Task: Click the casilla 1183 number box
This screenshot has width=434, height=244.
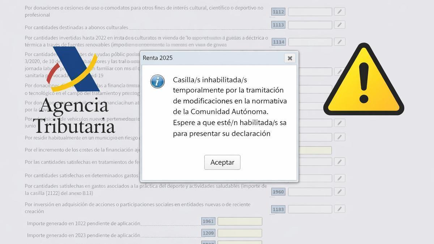Action: [278, 209]
